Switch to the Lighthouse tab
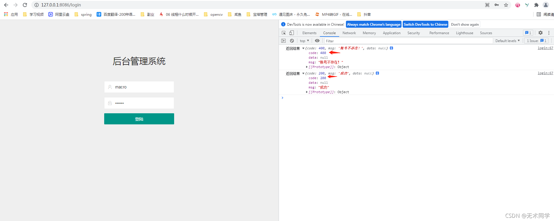 [464, 33]
